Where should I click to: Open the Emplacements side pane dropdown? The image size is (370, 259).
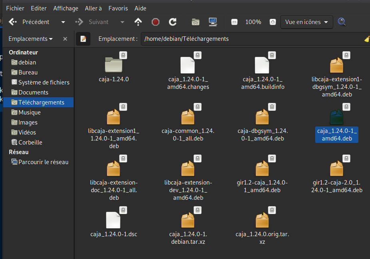(x=30, y=39)
